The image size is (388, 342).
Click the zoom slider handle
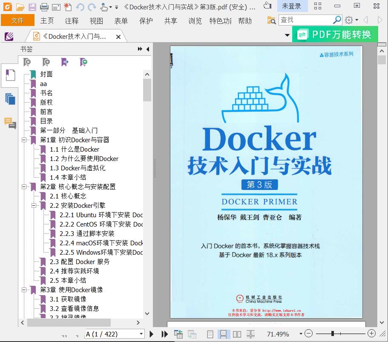(x=333, y=333)
